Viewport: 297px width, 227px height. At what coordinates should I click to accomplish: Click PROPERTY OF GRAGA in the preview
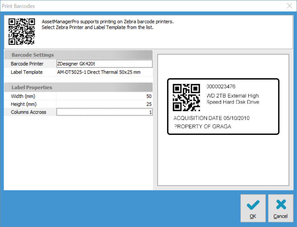coord(202,127)
